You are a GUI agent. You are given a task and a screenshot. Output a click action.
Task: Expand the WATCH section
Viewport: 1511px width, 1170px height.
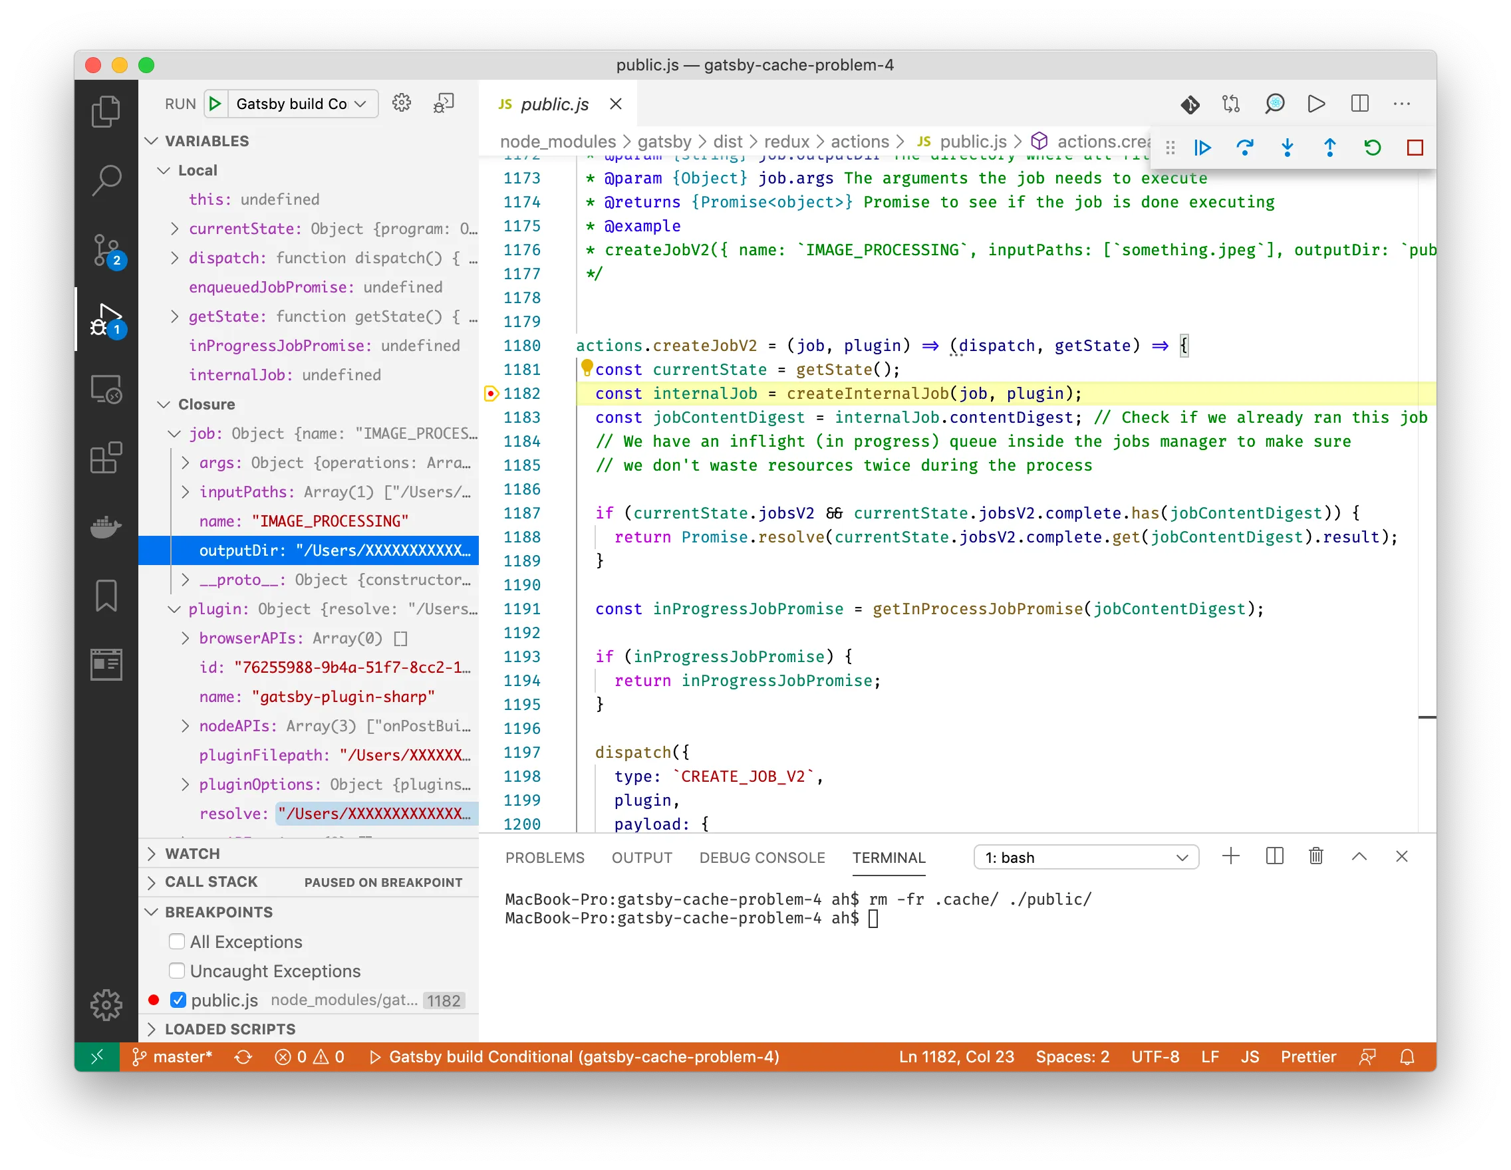[x=152, y=854]
